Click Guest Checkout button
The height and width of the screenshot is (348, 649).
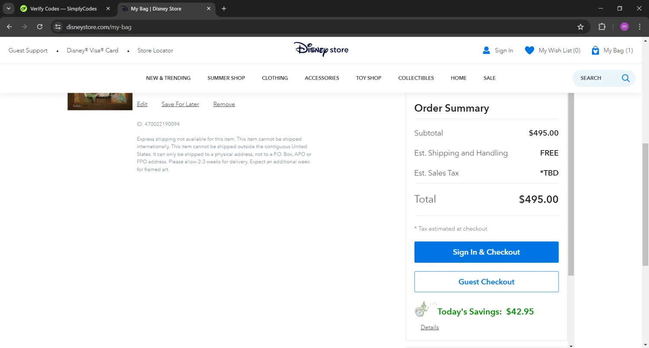click(486, 282)
